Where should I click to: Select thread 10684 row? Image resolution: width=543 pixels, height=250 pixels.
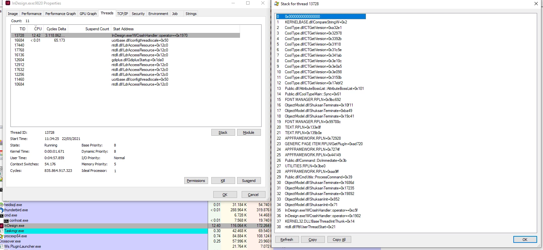point(126,84)
